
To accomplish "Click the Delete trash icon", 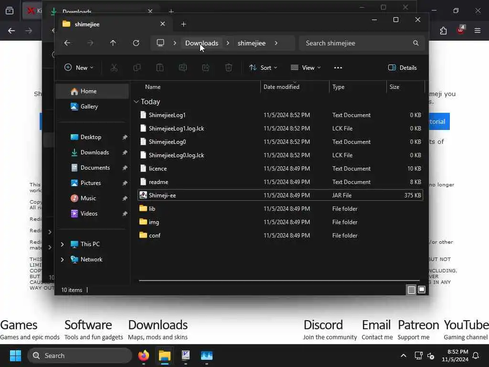I will (x=229, y=68).
